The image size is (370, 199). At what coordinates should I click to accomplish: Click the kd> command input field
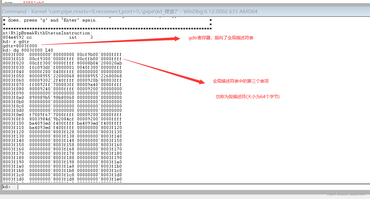point(194,187)
